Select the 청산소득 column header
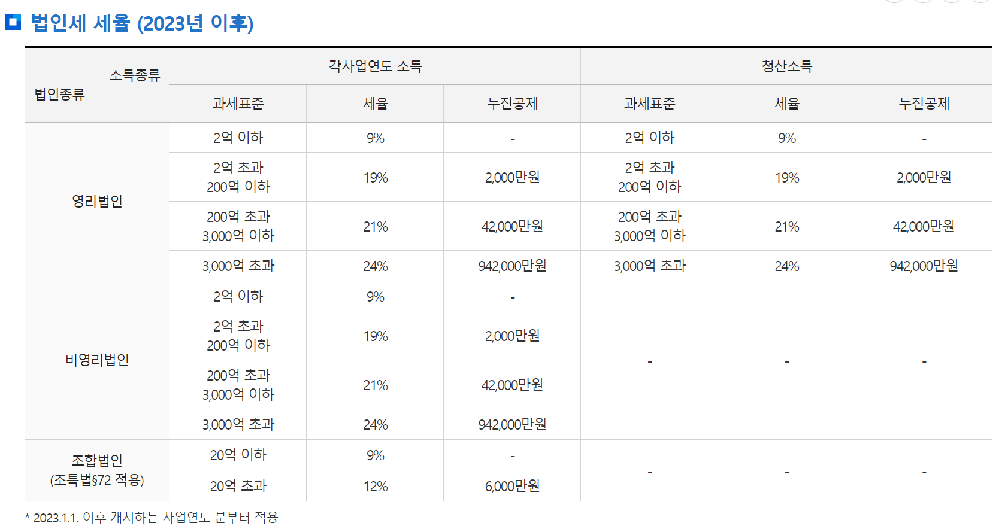Screen dimensions: 1008x526 coord(786,66)
